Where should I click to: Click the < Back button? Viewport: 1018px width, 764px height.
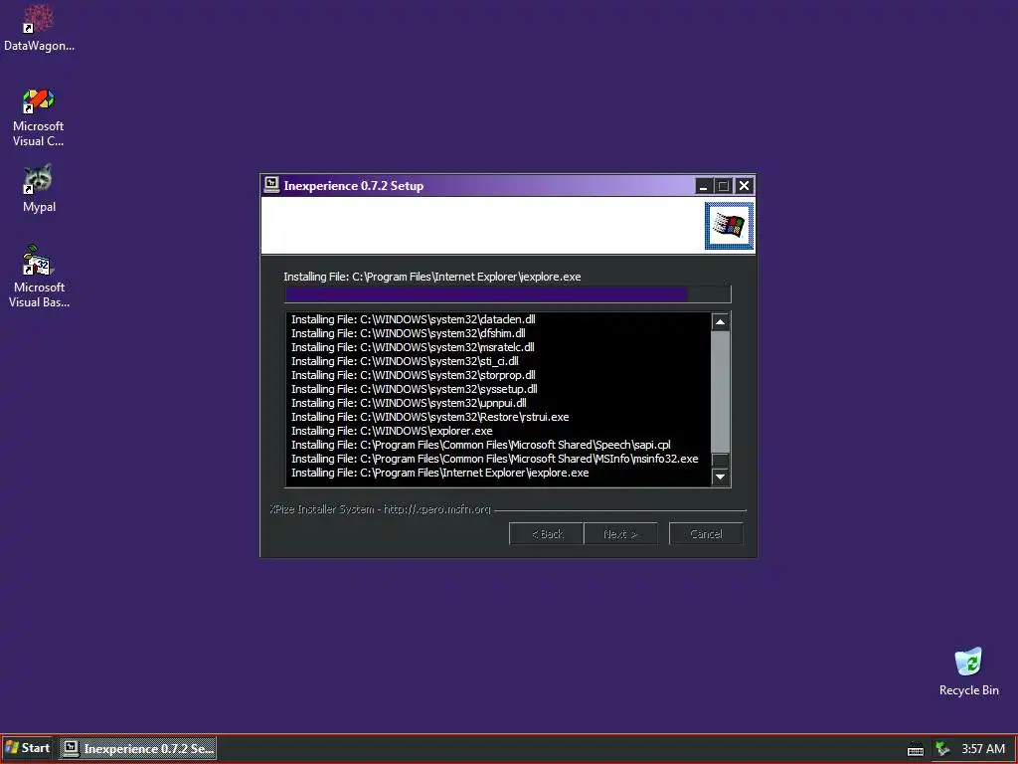(x=547, y=534)
